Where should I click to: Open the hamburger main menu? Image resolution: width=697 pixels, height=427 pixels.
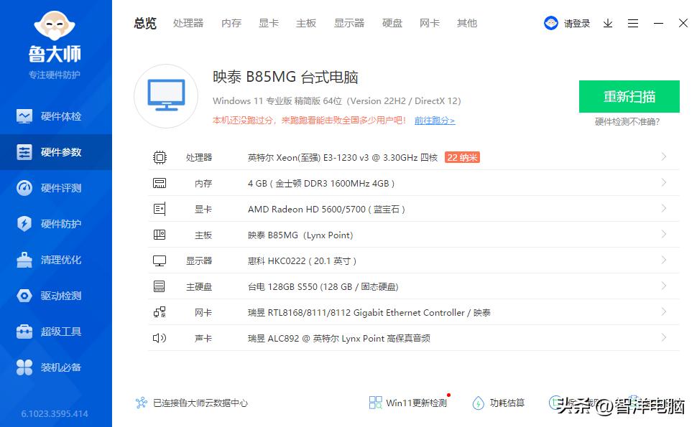click(633, 23)
